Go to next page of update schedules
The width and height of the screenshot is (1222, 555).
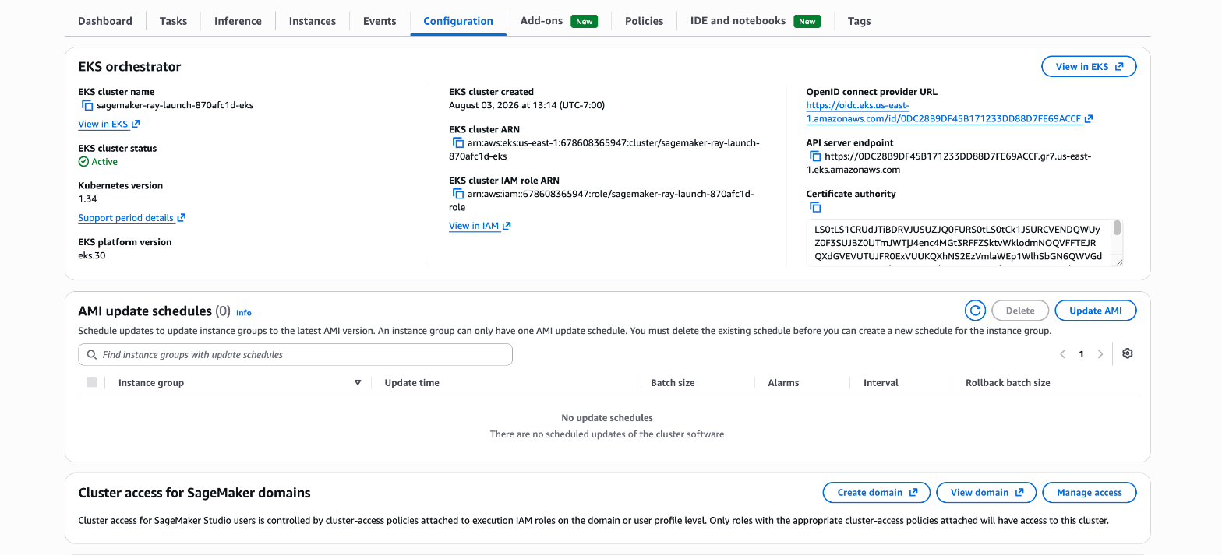[1100, 354]
